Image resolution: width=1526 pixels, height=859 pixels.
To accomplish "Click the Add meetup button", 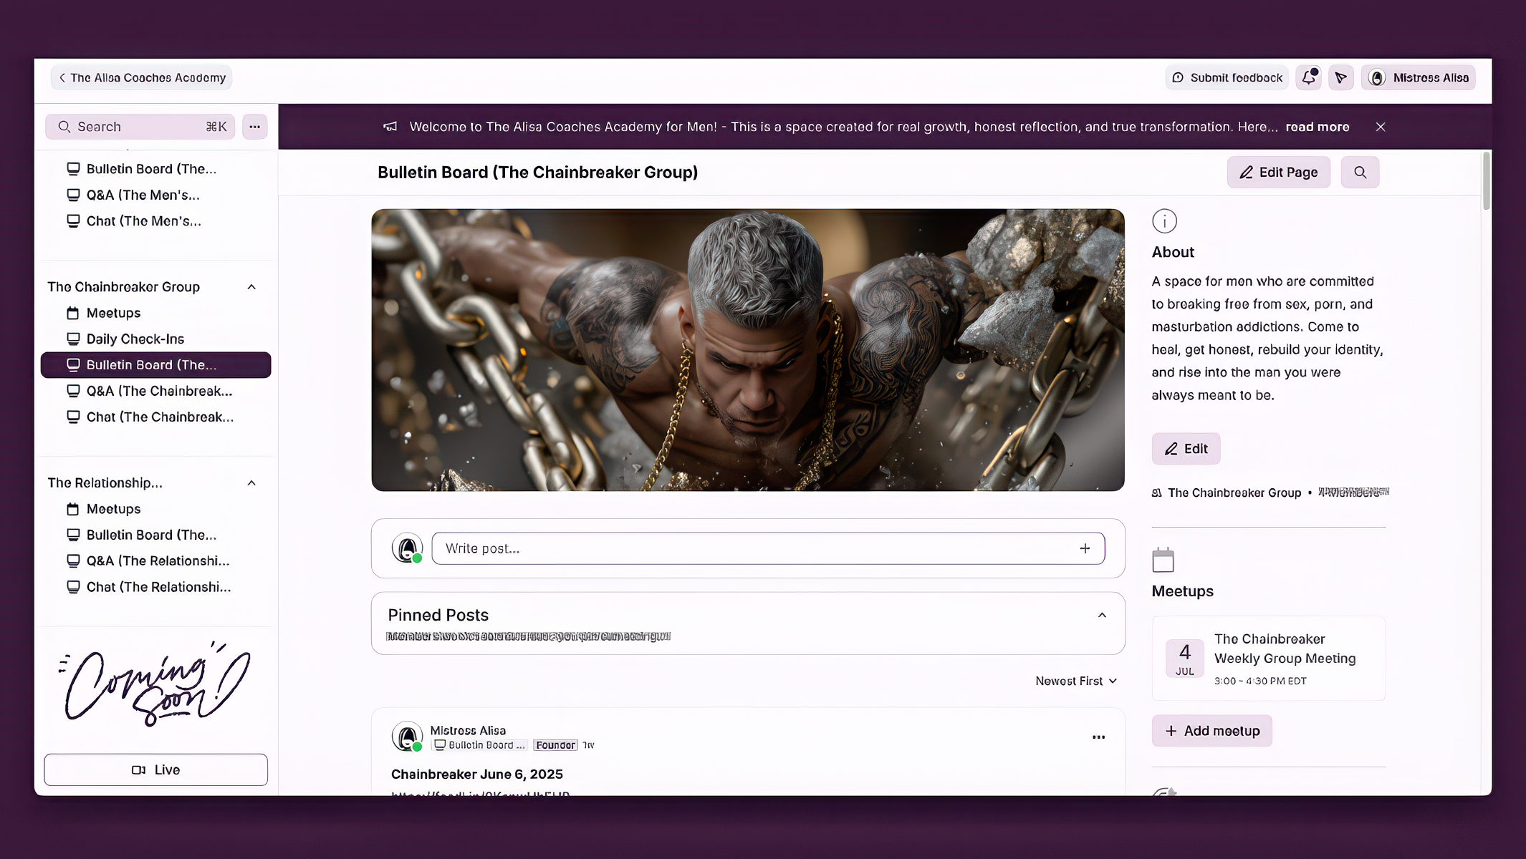I will [1211, 731].
